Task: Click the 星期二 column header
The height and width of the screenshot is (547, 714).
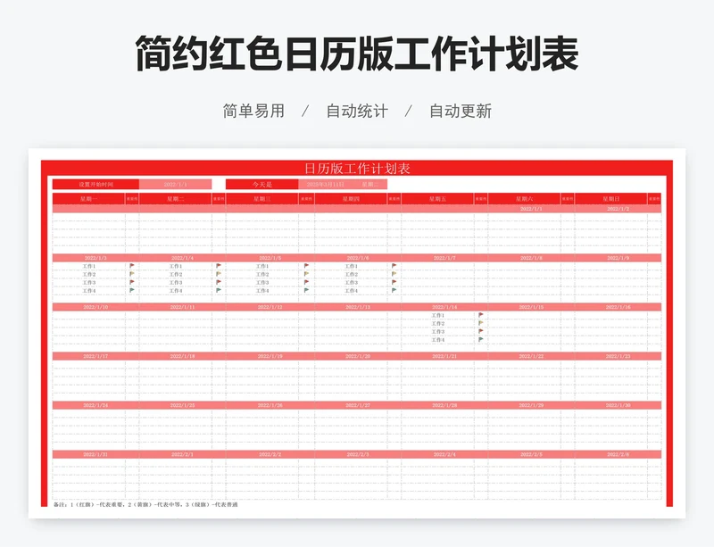Action: click(x=175, y=199)
